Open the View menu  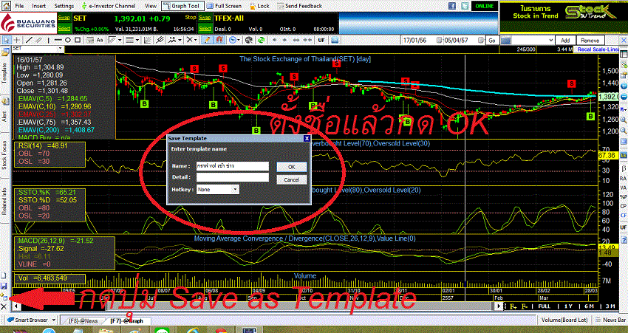(151, 6)
